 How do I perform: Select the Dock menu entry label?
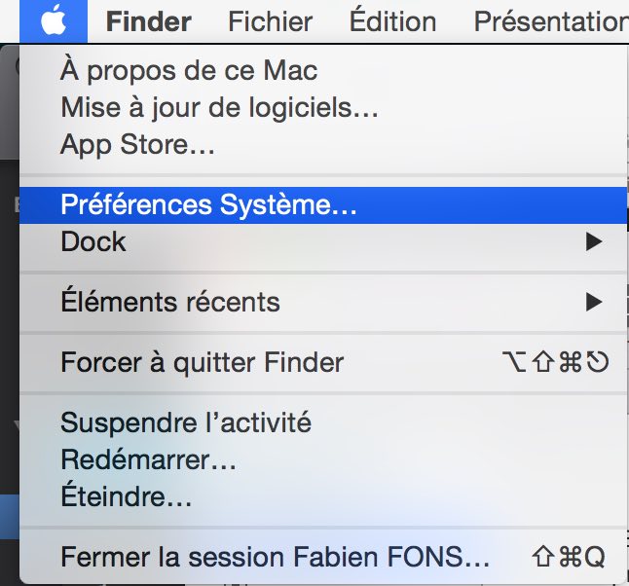click(93, 241)
